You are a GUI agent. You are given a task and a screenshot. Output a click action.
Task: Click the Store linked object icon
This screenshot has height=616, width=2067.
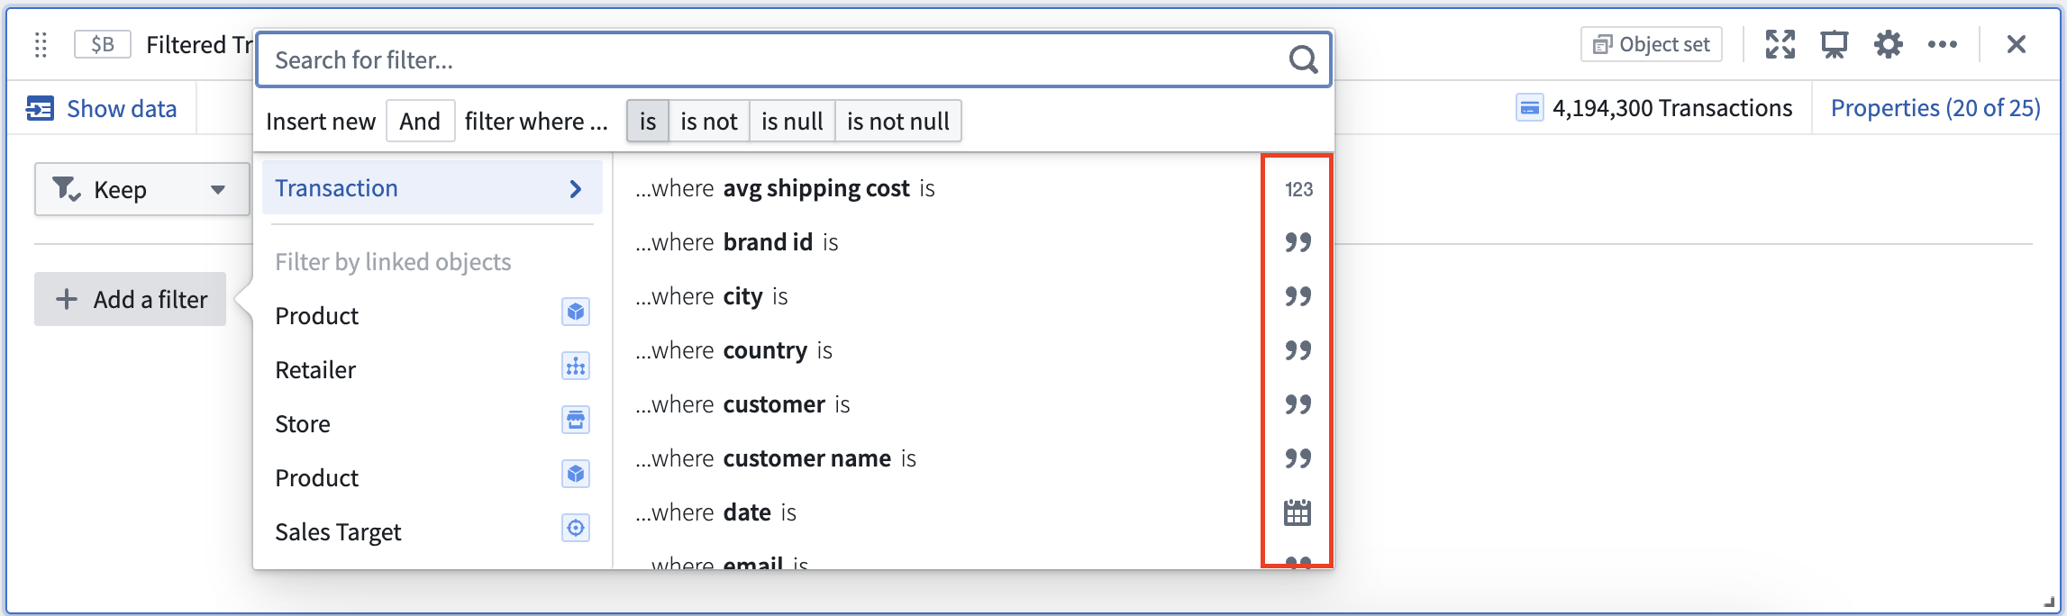576,421
